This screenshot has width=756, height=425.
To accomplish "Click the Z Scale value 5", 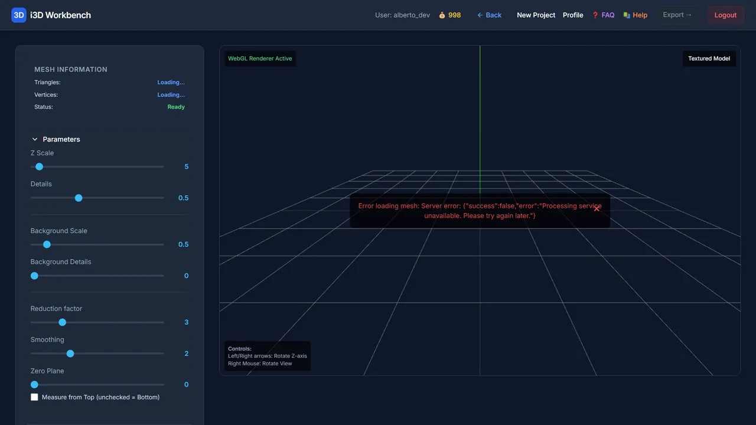I will click(187, 167).
